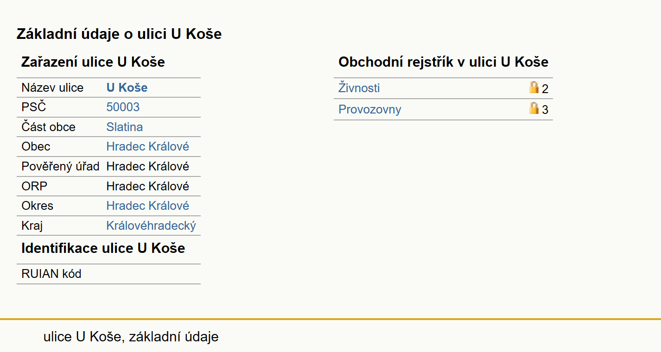The image size is (661, 352).
Task: Open Hradec Králové link in Okres row
Action: 148,206
